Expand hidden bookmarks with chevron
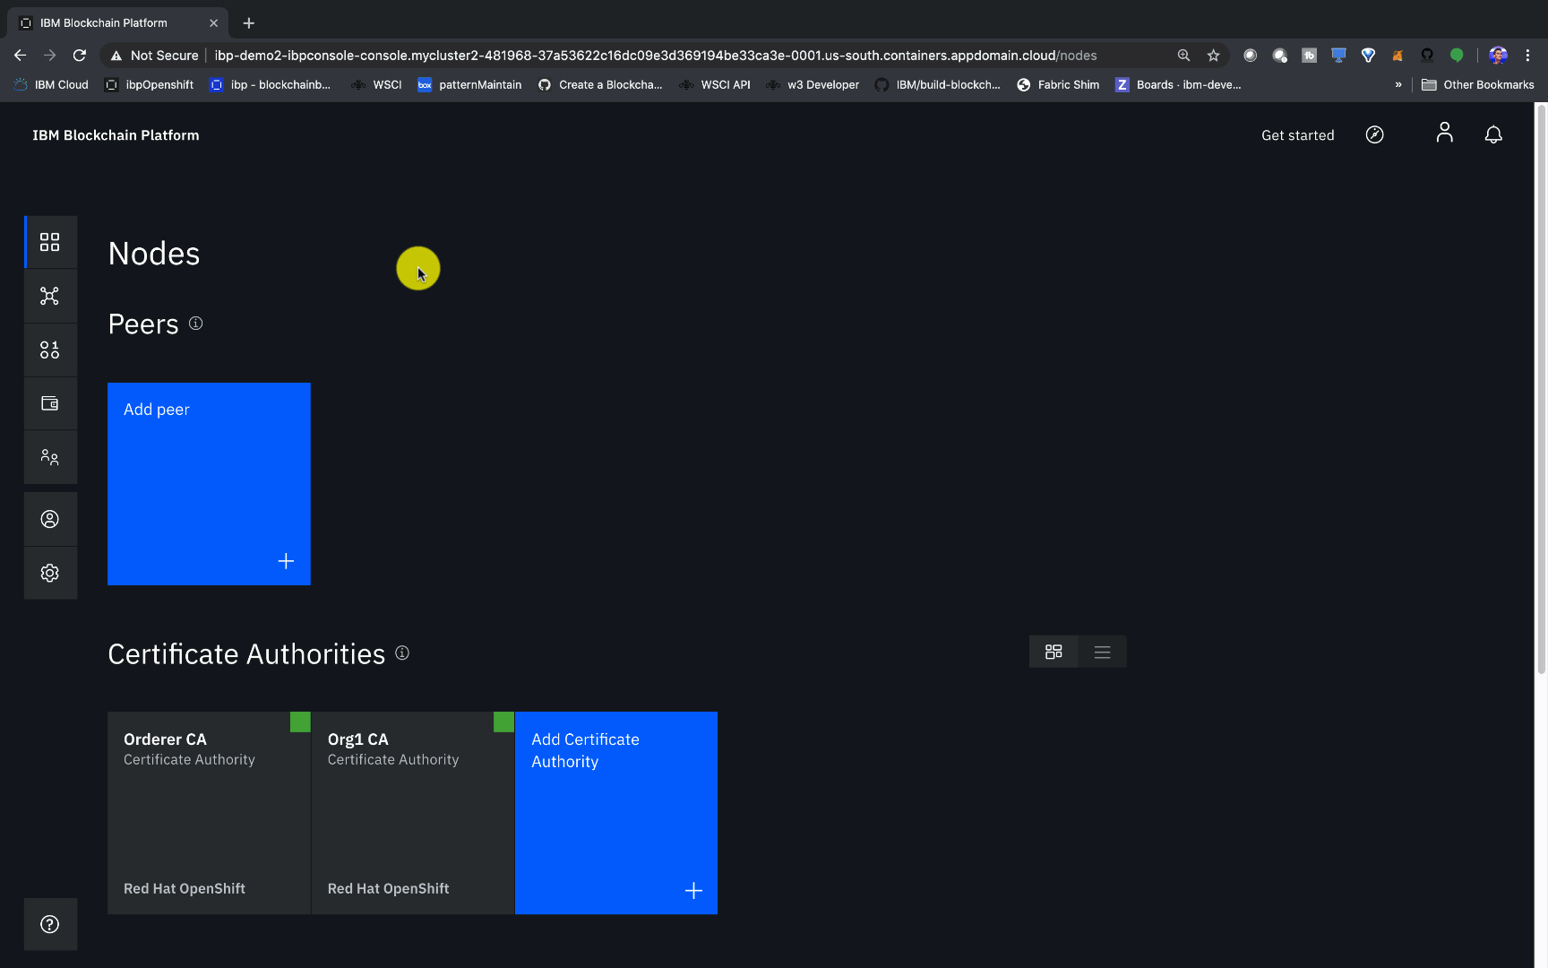Image resolution: width=1548 pixels, height=968 pixels. [x=1397, y=84]
